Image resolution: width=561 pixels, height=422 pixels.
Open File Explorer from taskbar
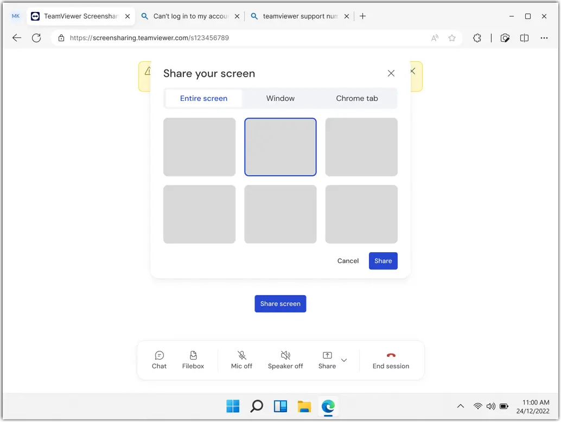304,406
